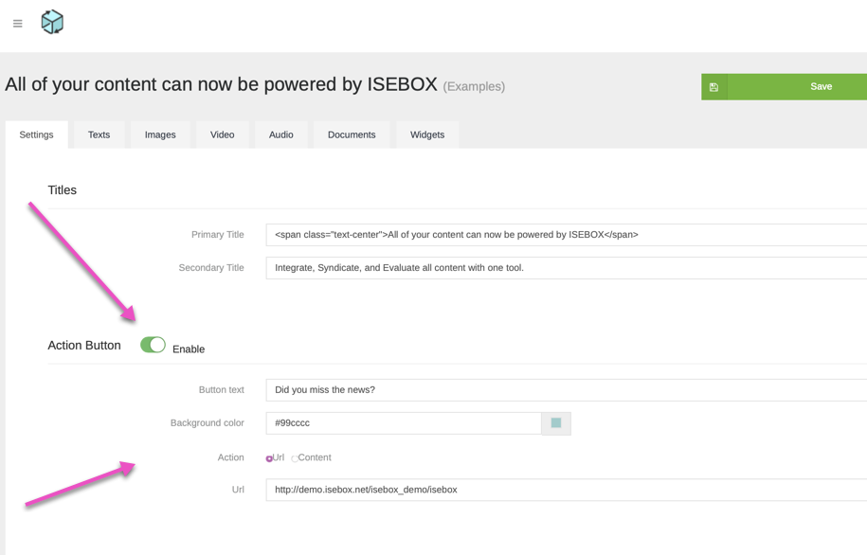Click the Enable label text
Image resolution: width=867 pixels, height=555 pixels.
coord(189,349)
